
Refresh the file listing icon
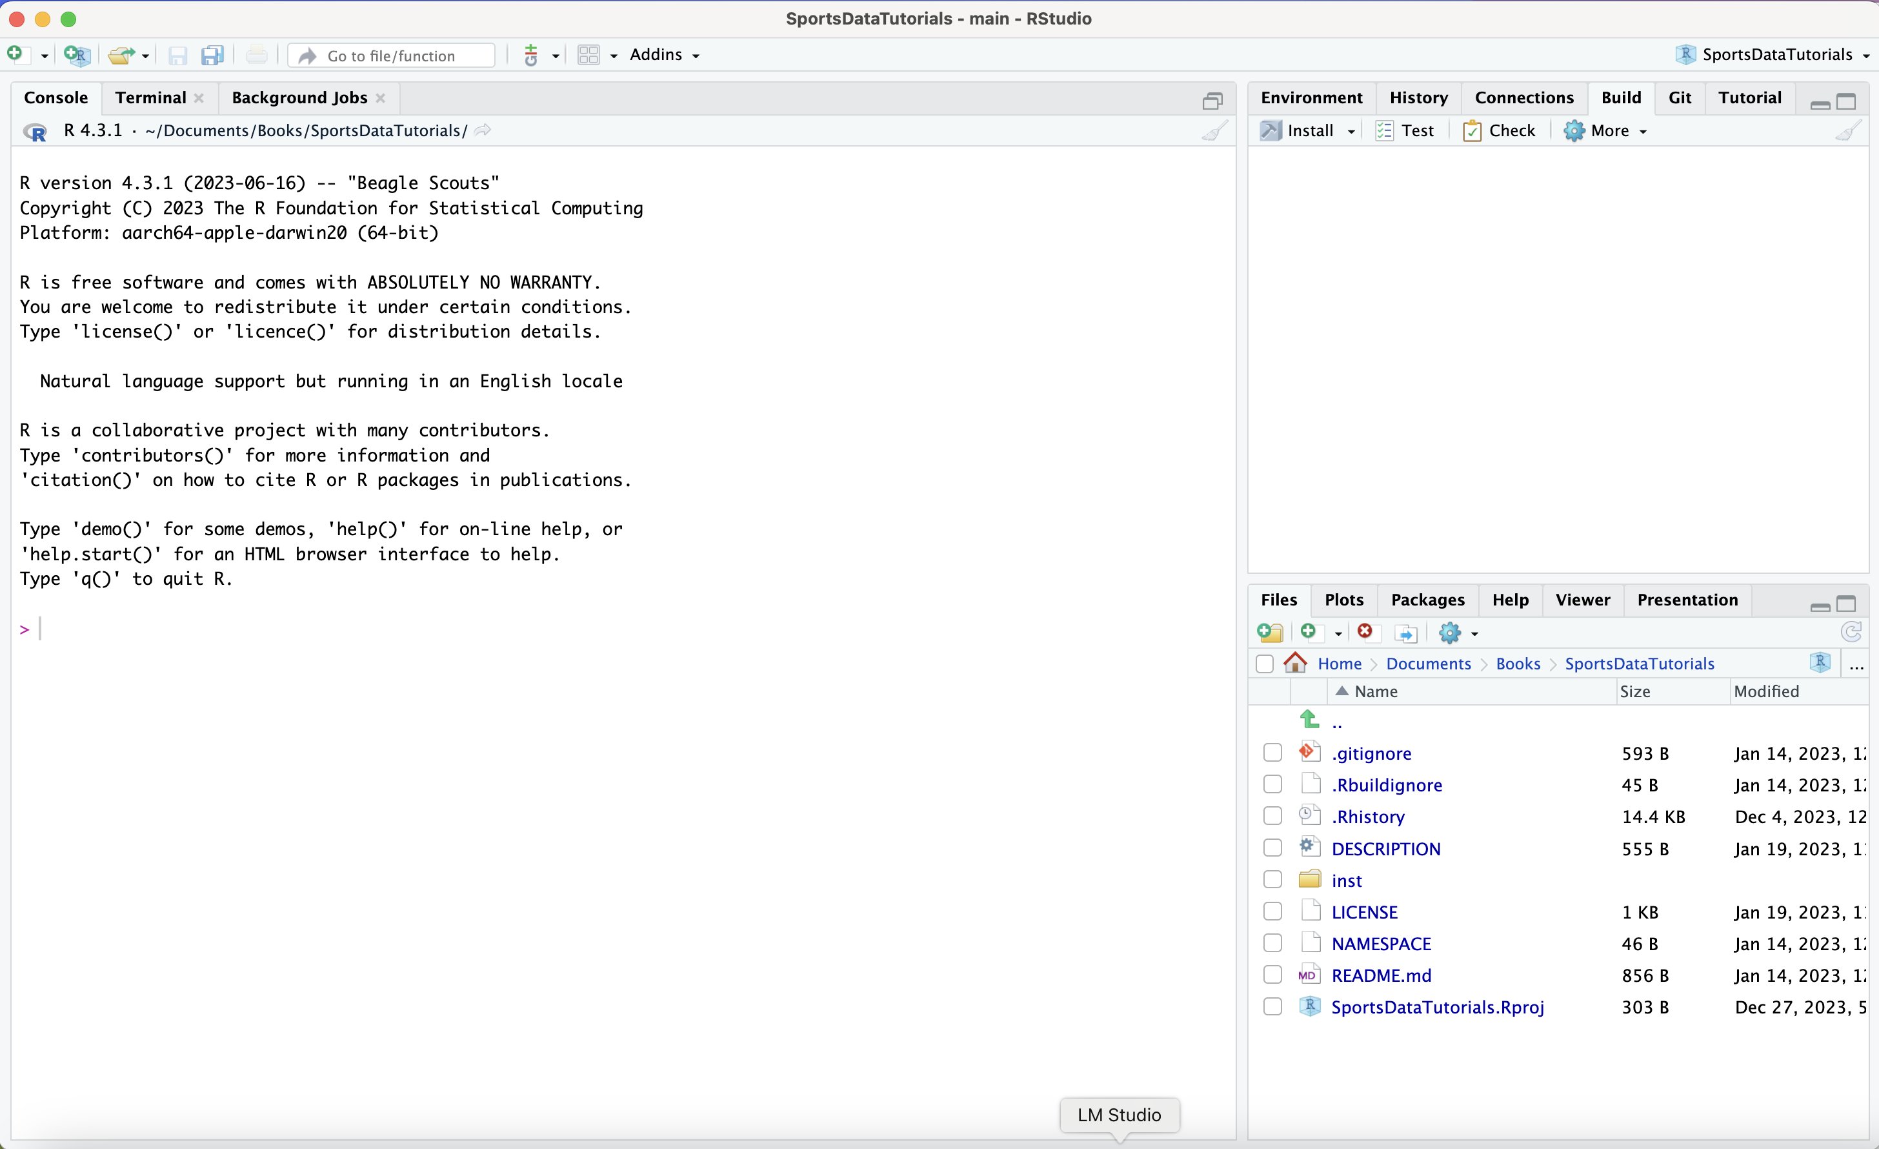(x=1851, y=632)
